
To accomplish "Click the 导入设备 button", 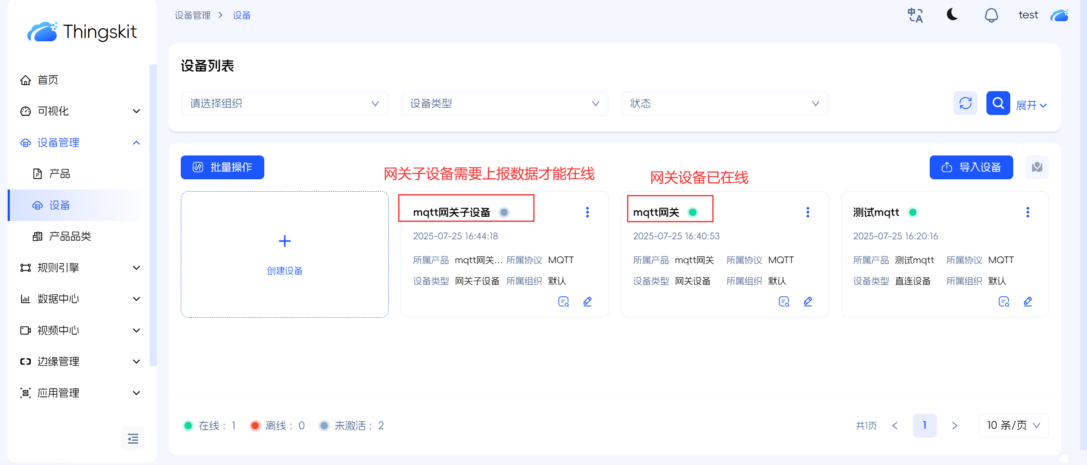I will click(x=971, y=167).
